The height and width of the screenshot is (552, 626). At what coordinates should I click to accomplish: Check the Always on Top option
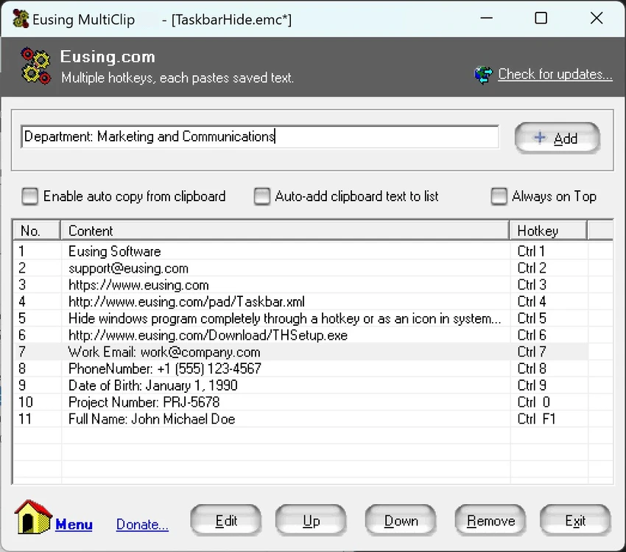(499, 196)
